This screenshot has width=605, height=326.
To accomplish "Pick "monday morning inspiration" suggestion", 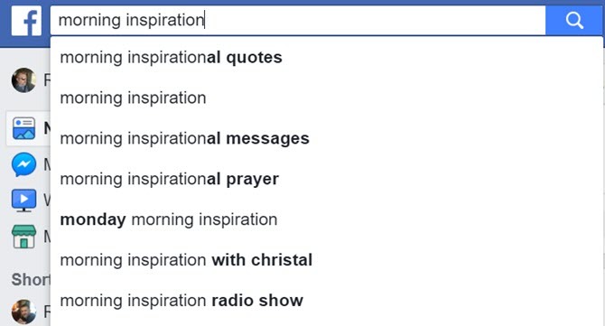I will (x=326, y=219).
